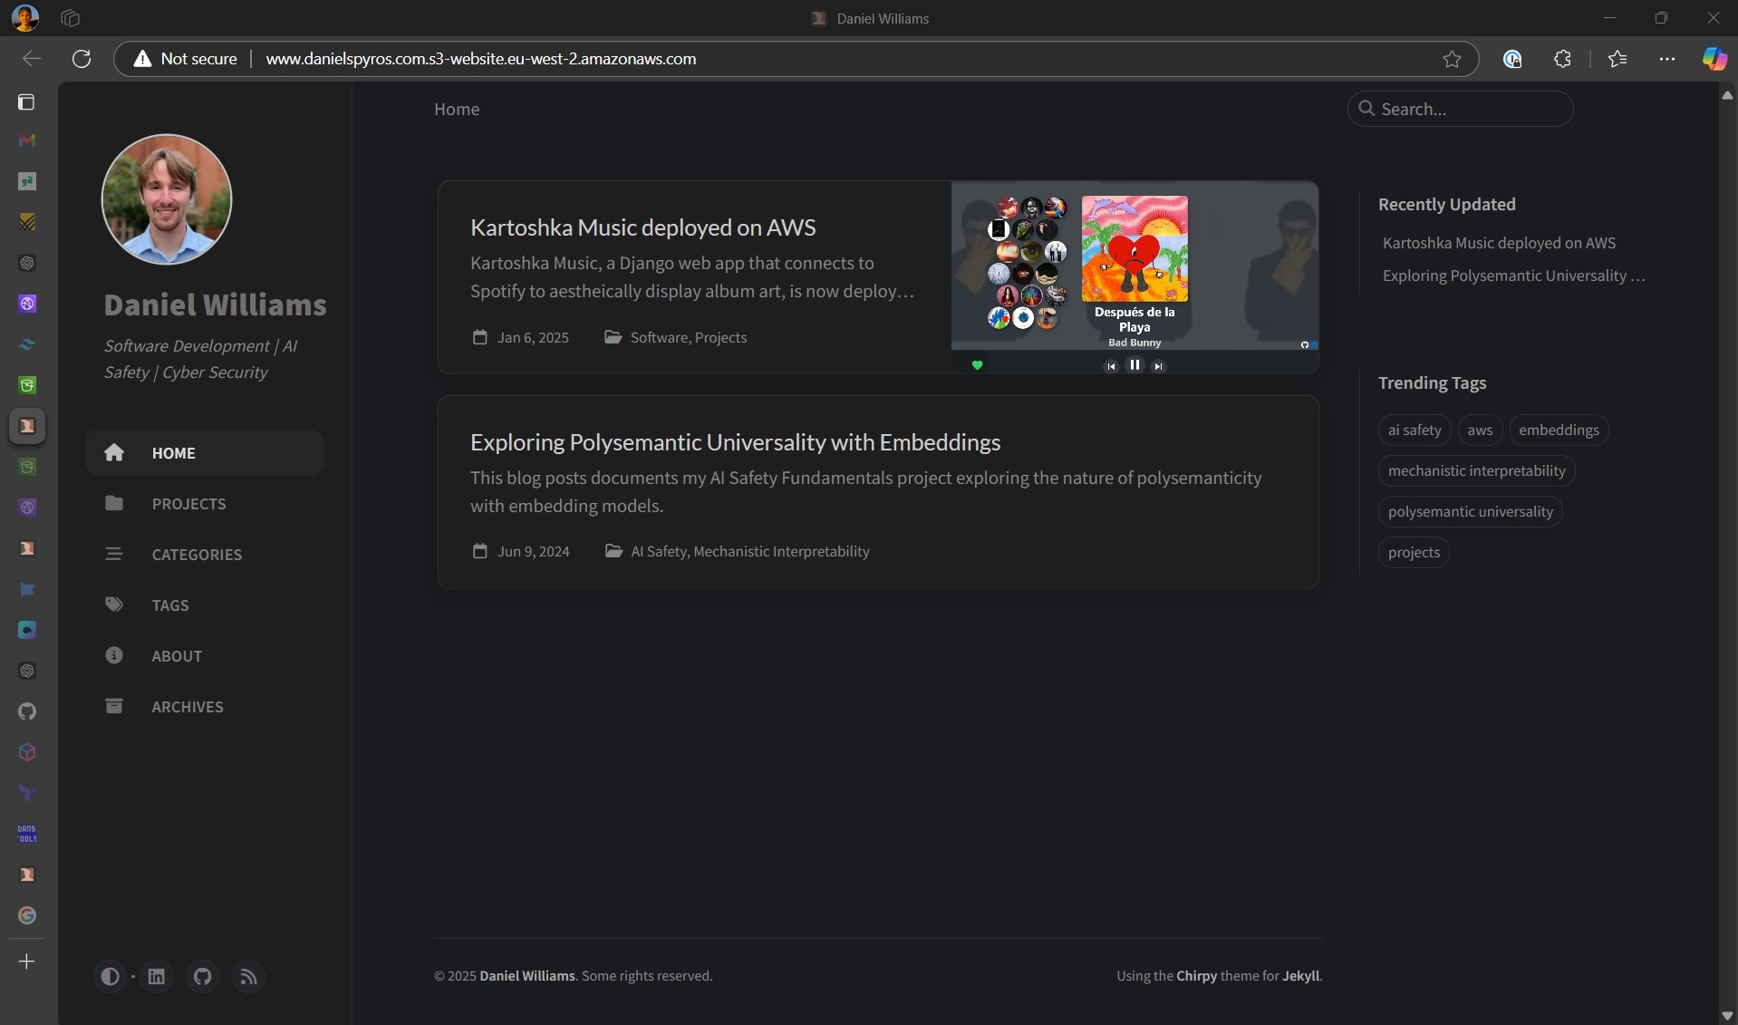Select the polysemantic universality tag
Screen dimensions: 1738x1025
coord(1470,511)
